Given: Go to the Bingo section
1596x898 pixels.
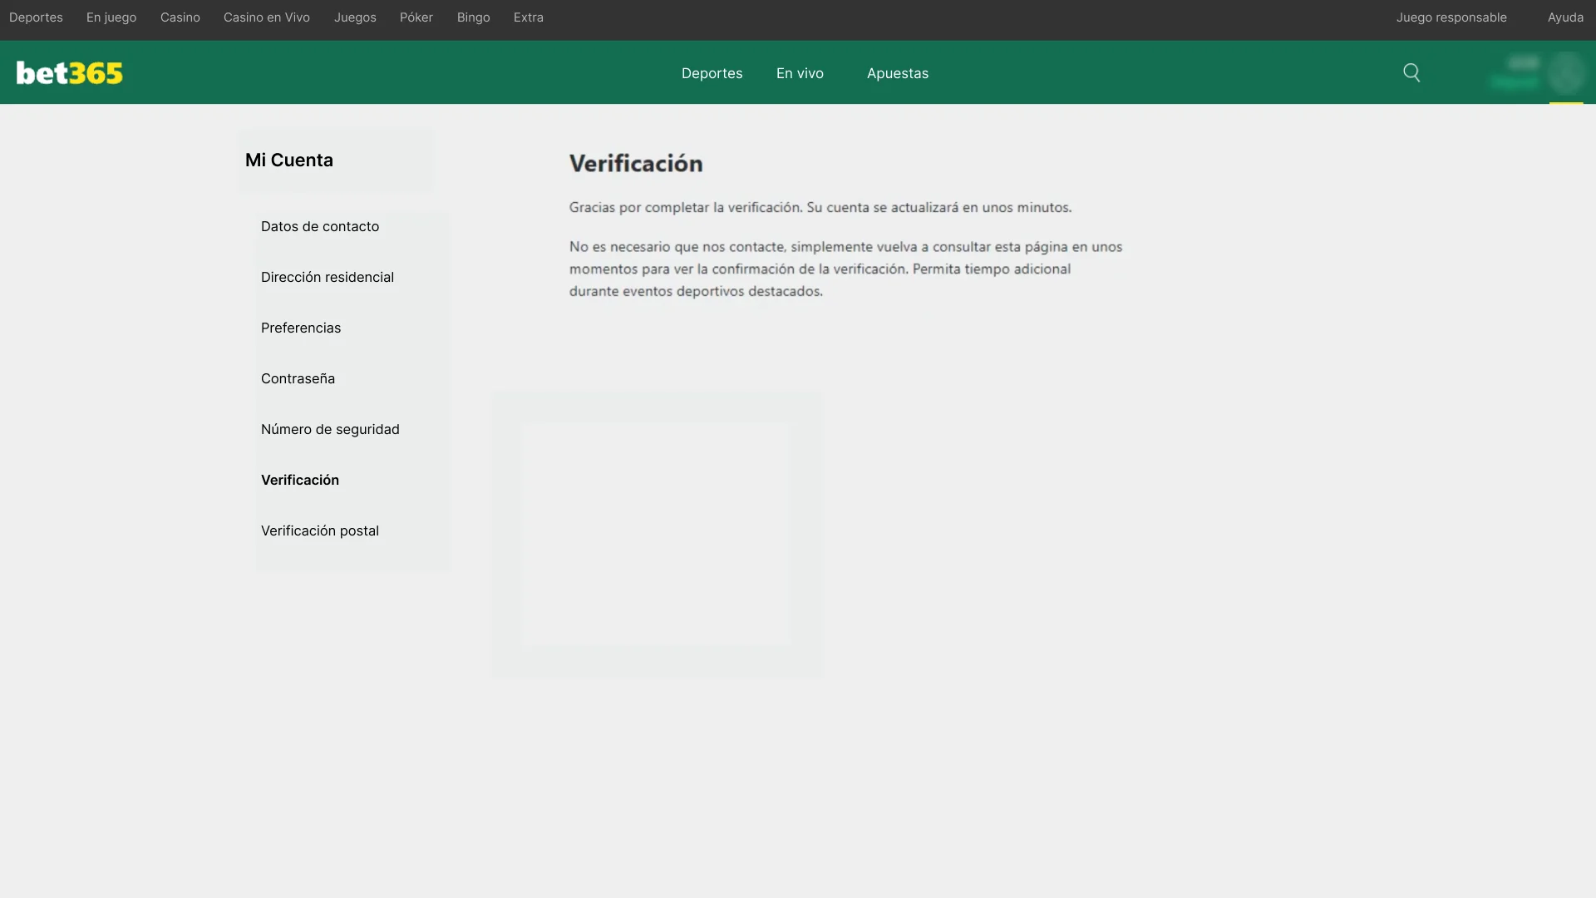Looking at the screenshot, I should point(473,17).
